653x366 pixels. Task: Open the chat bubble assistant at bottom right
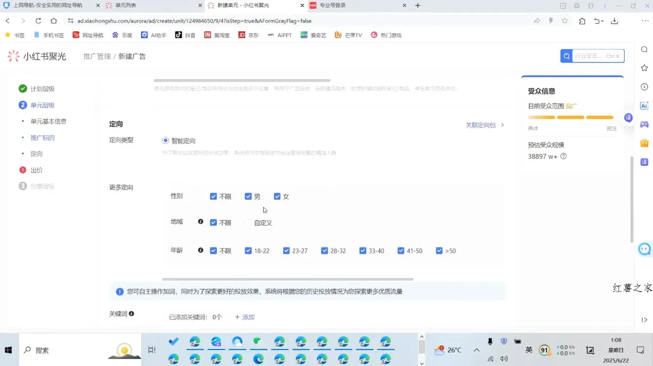(x=644, y=249)
